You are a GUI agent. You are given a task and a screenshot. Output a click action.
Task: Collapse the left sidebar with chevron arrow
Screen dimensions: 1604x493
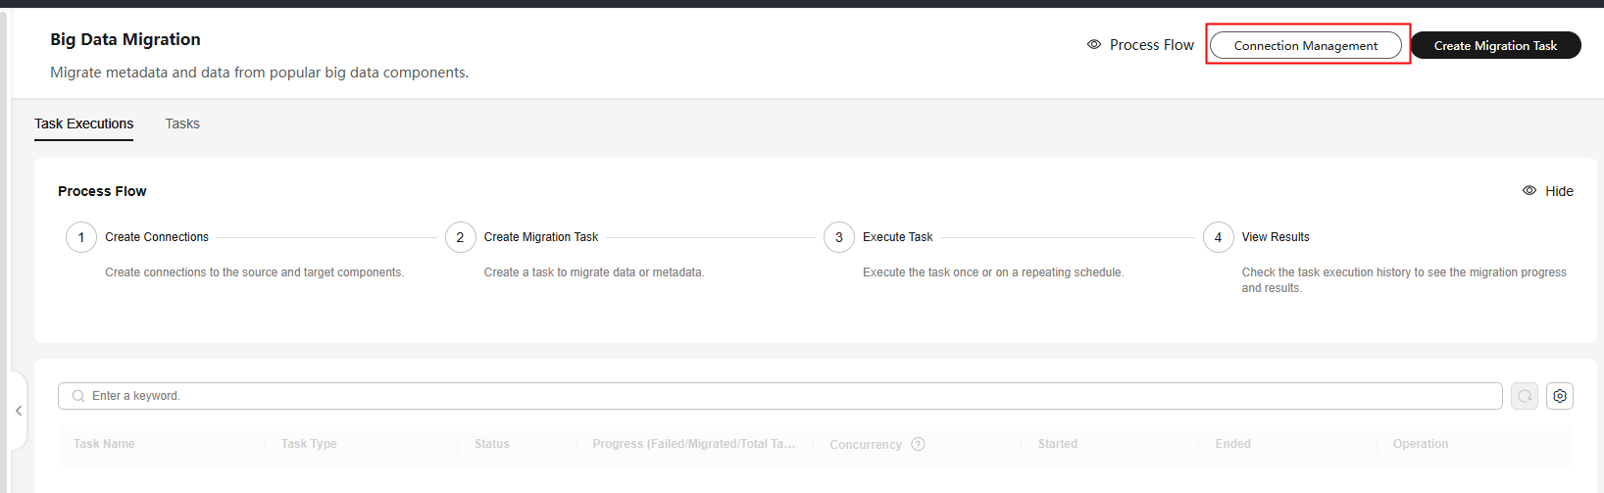[19, 411]
